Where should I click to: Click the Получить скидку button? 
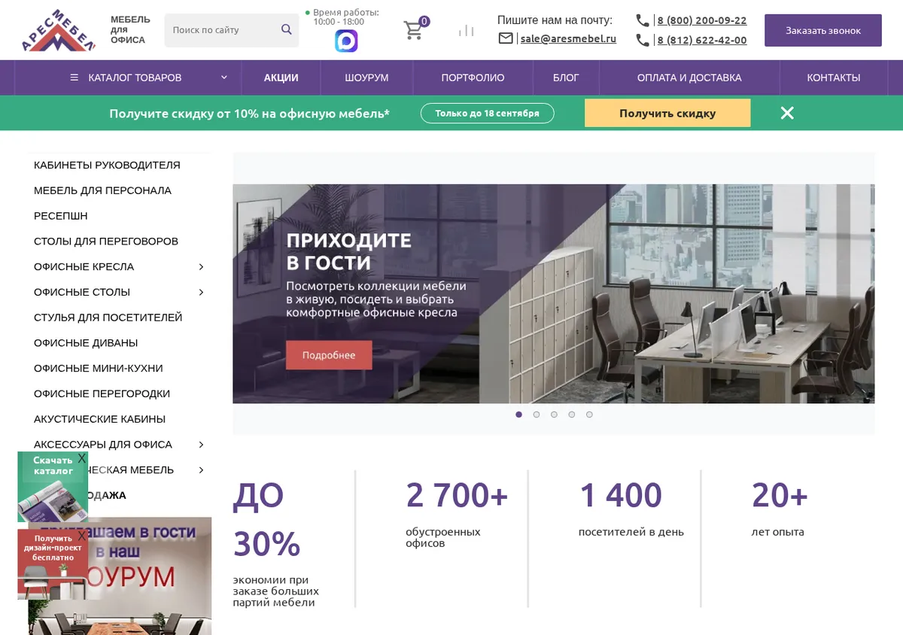667,113
